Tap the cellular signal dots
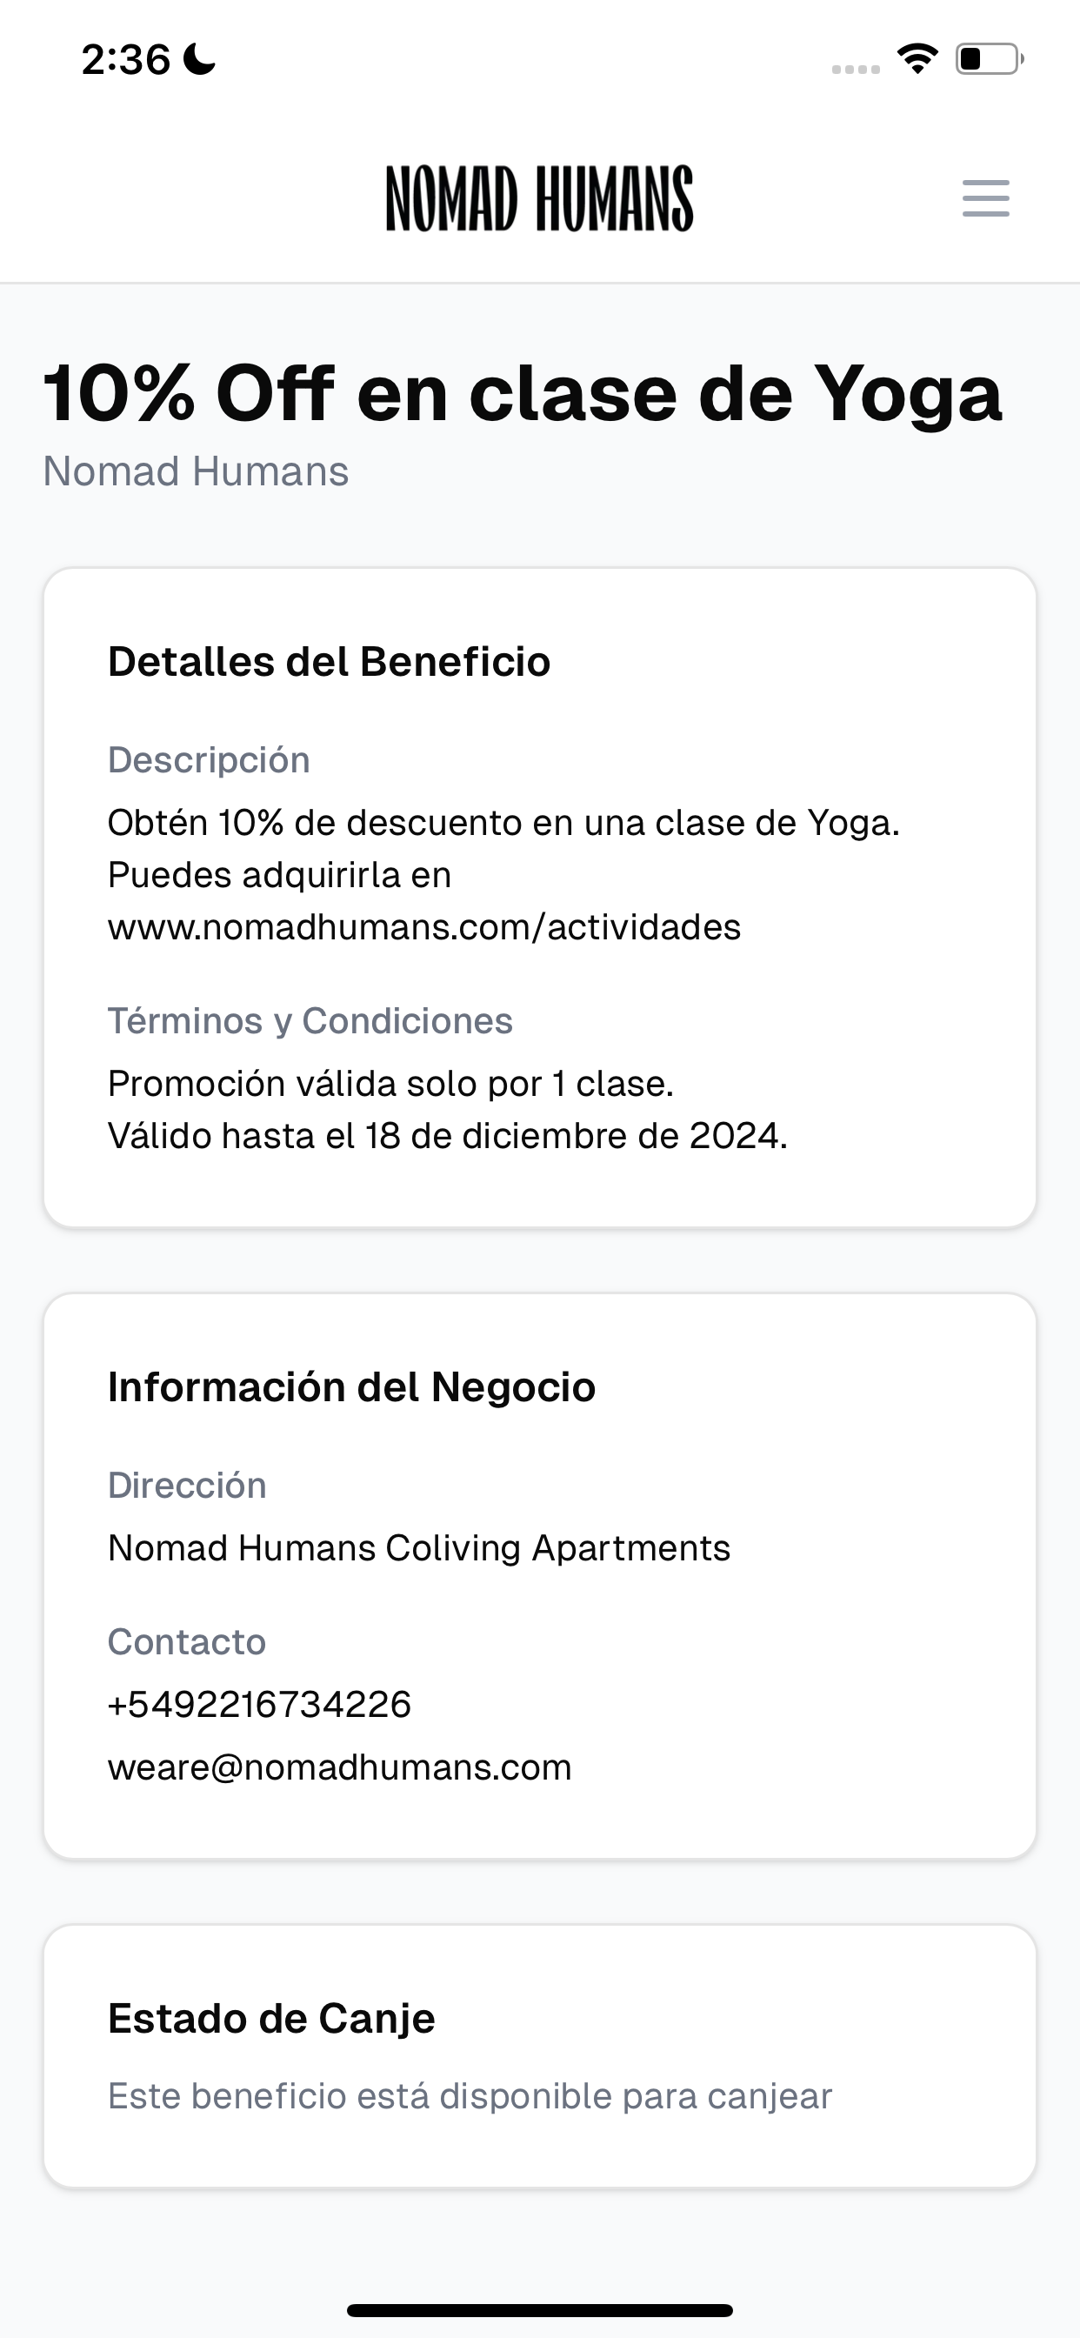 tap(856, 69)
